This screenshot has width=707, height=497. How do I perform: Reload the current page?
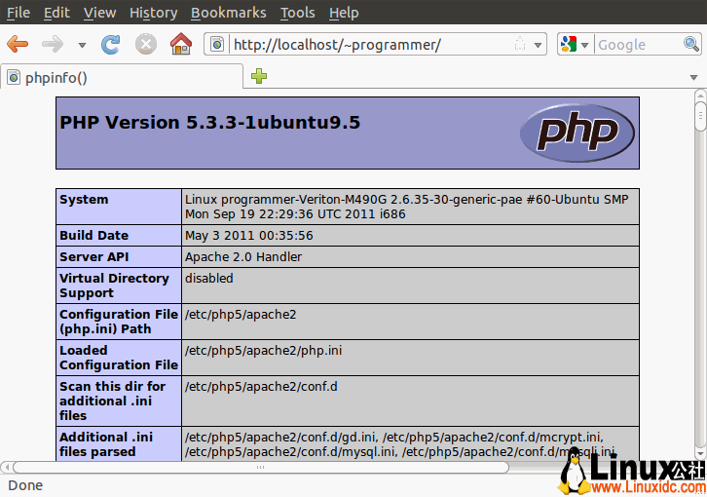111,44
